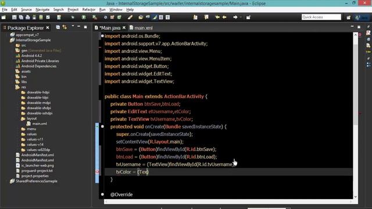This screenshot has width=372, height=209.
Task: Select the layout folder
Action: click(31, 118)
